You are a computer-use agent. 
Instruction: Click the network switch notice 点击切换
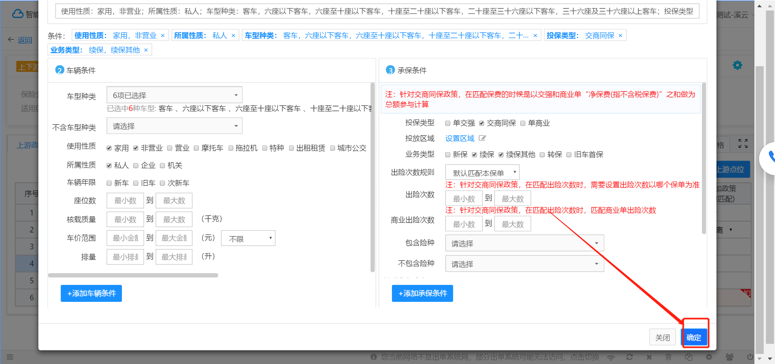point(584,357)
